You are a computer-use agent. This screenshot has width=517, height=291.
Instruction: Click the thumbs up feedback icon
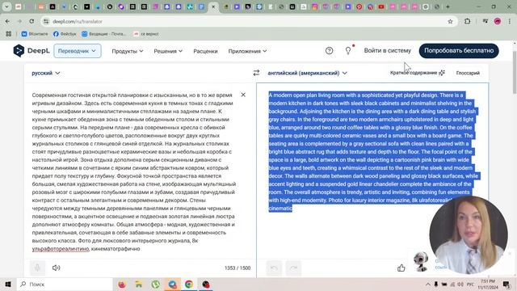(401, 268)
